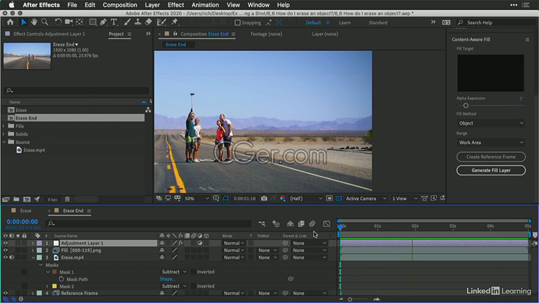Hide the Erase.mp4 layer video
The image size is (539, 303).
coord(5,257)
